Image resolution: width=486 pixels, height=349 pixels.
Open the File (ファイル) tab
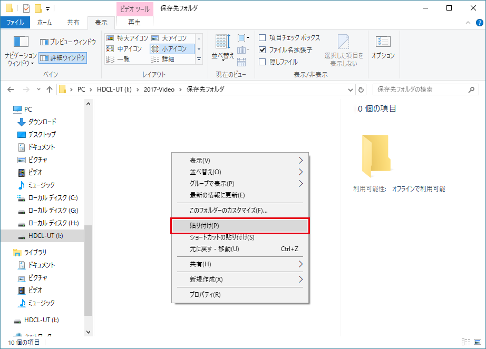click(15, 23)
